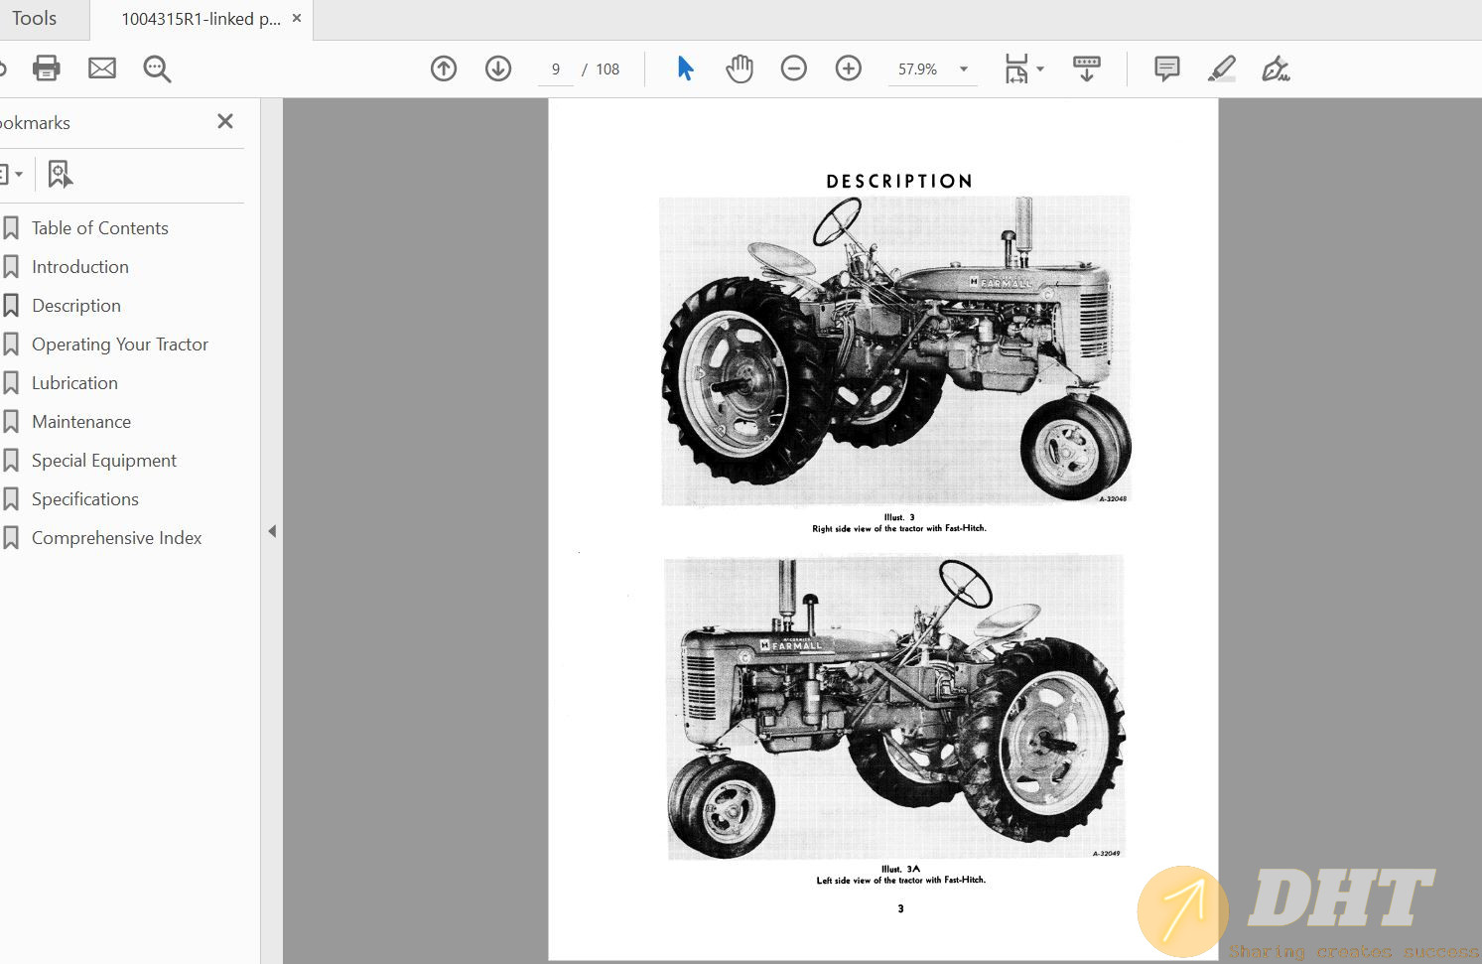Zoom out with the minus button

pyautogui.click(x=794, y=69)
